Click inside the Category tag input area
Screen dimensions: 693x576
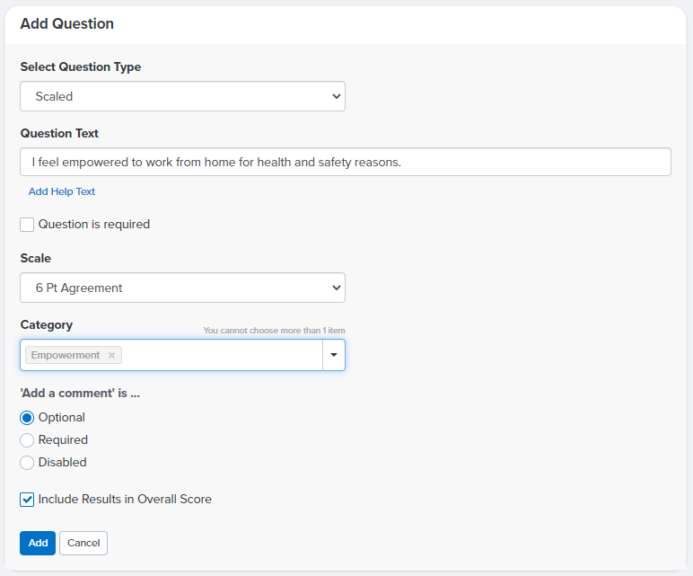(x=221, y=355)
